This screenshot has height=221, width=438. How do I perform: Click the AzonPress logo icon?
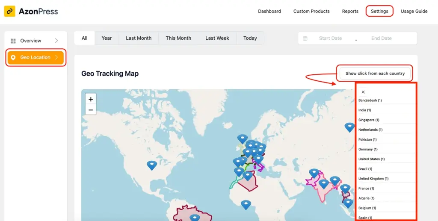click(x=9, y=11)
